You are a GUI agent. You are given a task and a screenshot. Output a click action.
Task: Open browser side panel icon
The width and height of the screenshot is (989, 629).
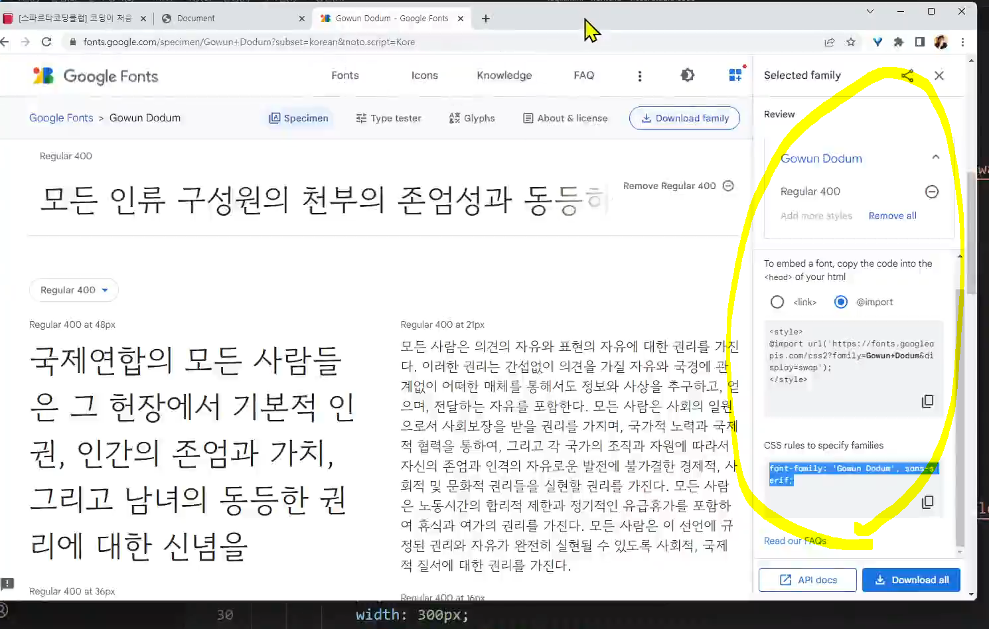point(919,42)
